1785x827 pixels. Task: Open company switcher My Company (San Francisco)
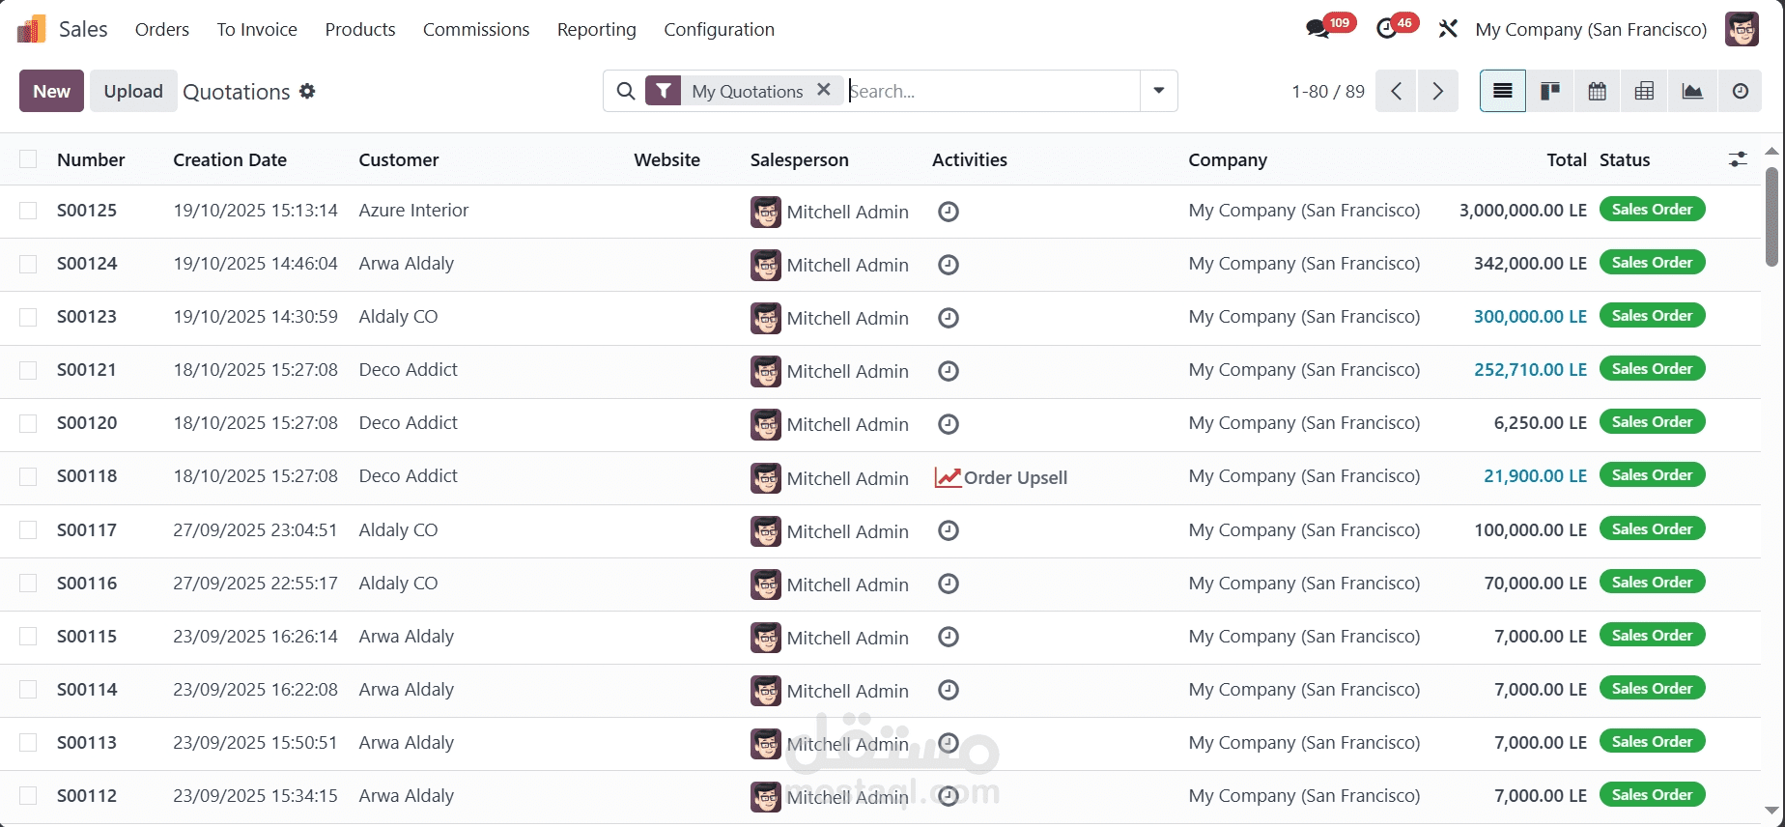coord(1591,30)
